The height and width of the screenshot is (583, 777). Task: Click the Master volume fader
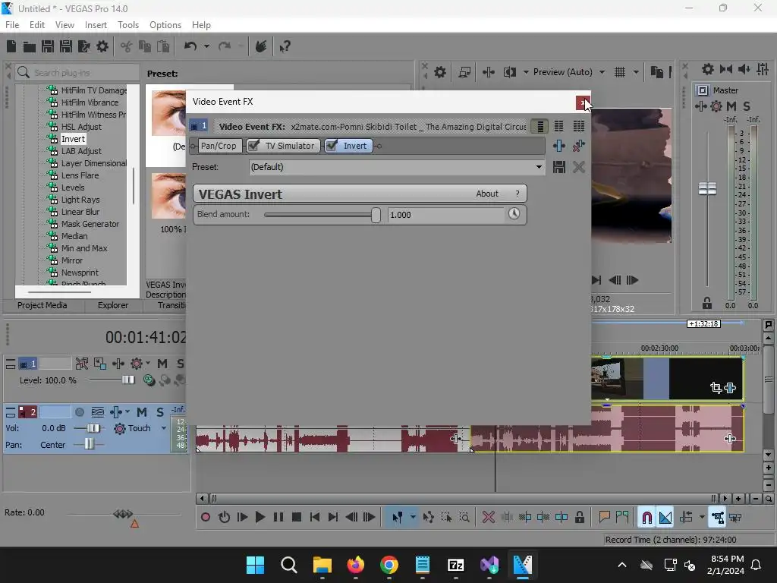tap(707, 188)
